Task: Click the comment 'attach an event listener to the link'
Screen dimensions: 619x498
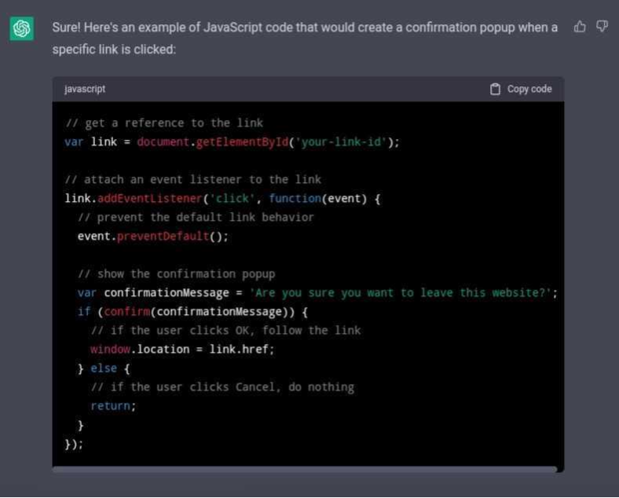Action: [193, 180]
